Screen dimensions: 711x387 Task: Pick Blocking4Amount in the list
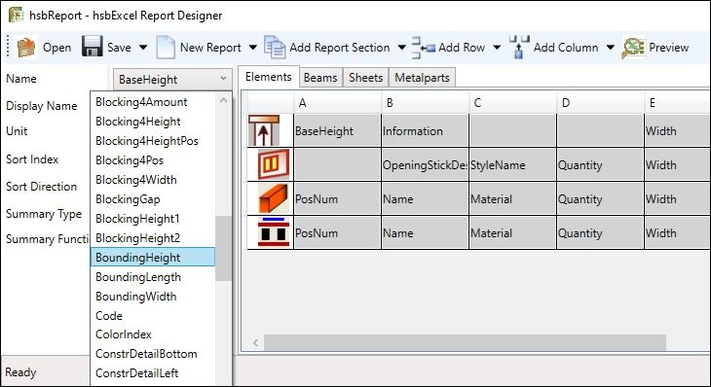pyautogui.click(x=152, y=102)
